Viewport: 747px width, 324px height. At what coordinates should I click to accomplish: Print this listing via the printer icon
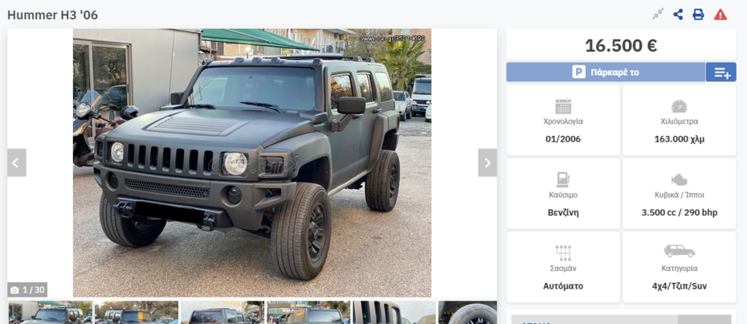pyautogui.click(x=698, y=14)
